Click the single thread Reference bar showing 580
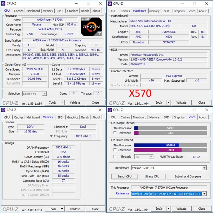The width and height of the screenshot is (213, 213). [171, 133]
